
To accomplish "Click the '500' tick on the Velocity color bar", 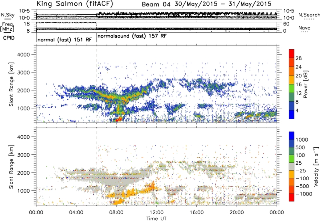I will pos(301,148).
